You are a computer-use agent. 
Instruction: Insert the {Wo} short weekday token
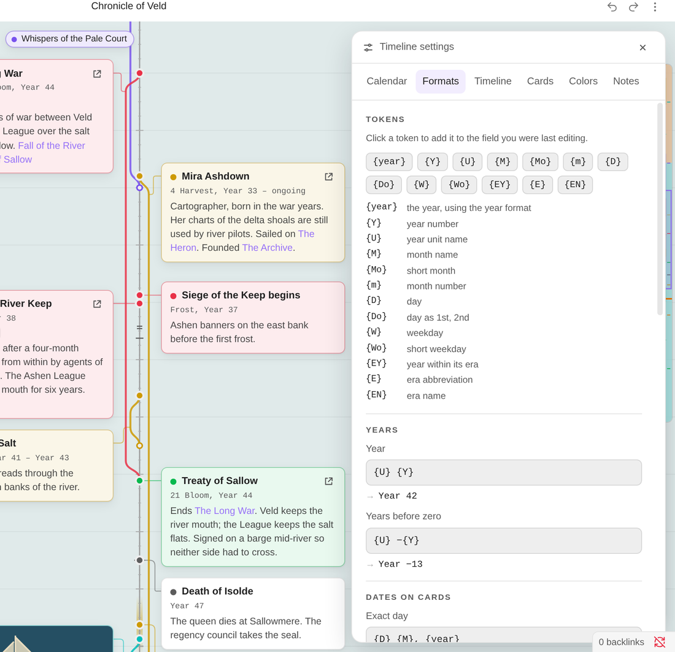pos(459,185)
